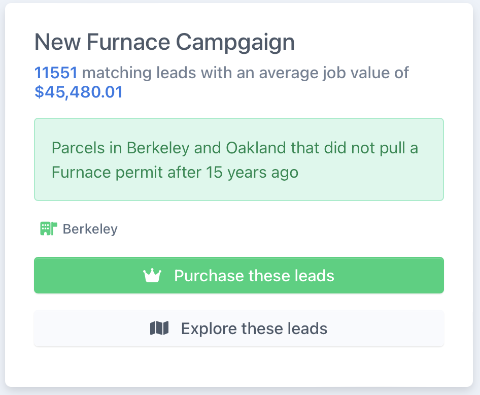Purchase these leads
480x395 pixels.
pos(239,275)
